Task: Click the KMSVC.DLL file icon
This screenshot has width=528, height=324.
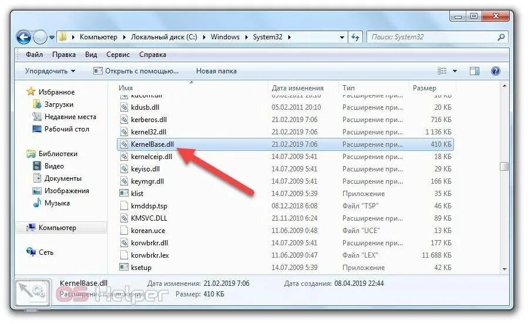Action: [x=125, y=218]
